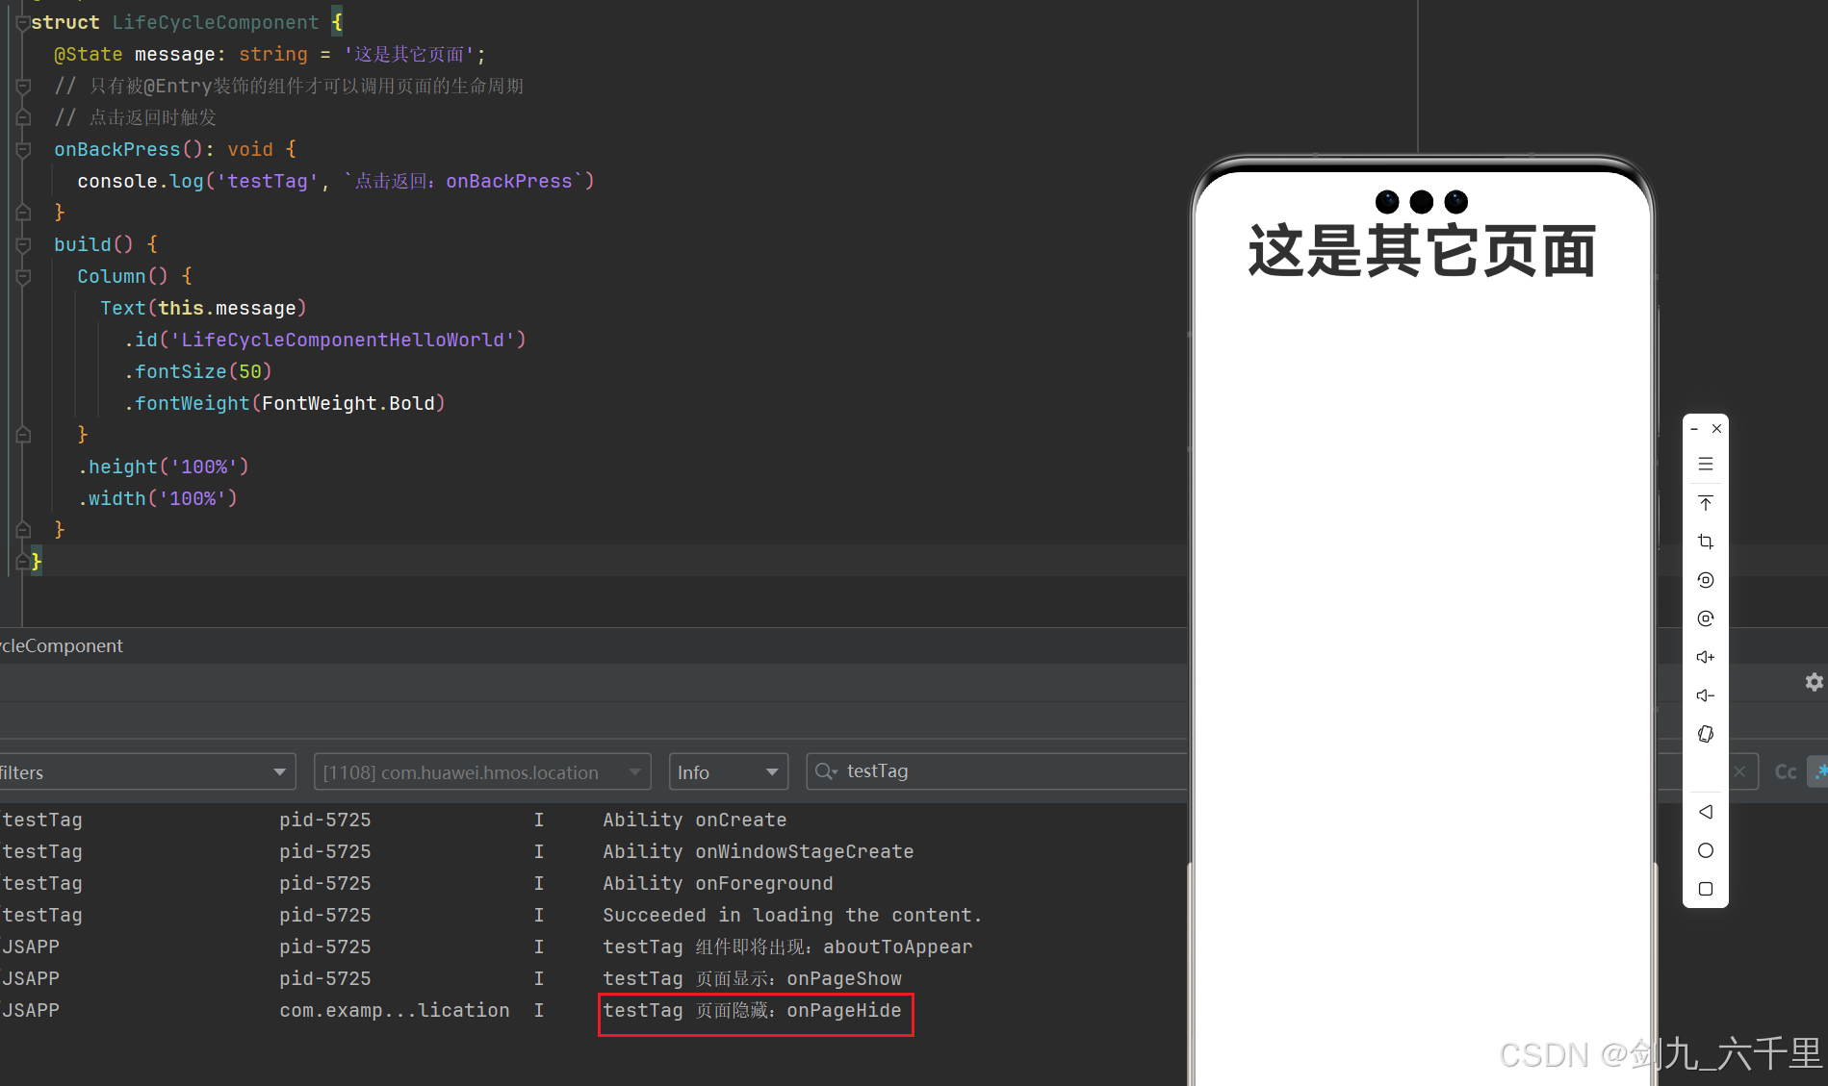
Task: Click 'com.examp...lication' in the last log row
Action: 395,1011
